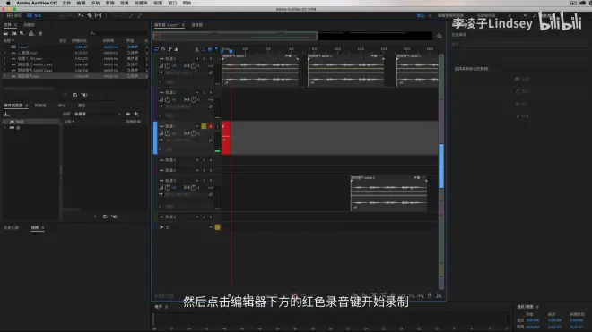The image size is (592, 332).
Task: Open the Adobe Audition CC app menu
Action: tap(36, 3)
